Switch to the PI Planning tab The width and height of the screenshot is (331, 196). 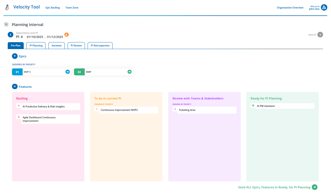(36, 45)
